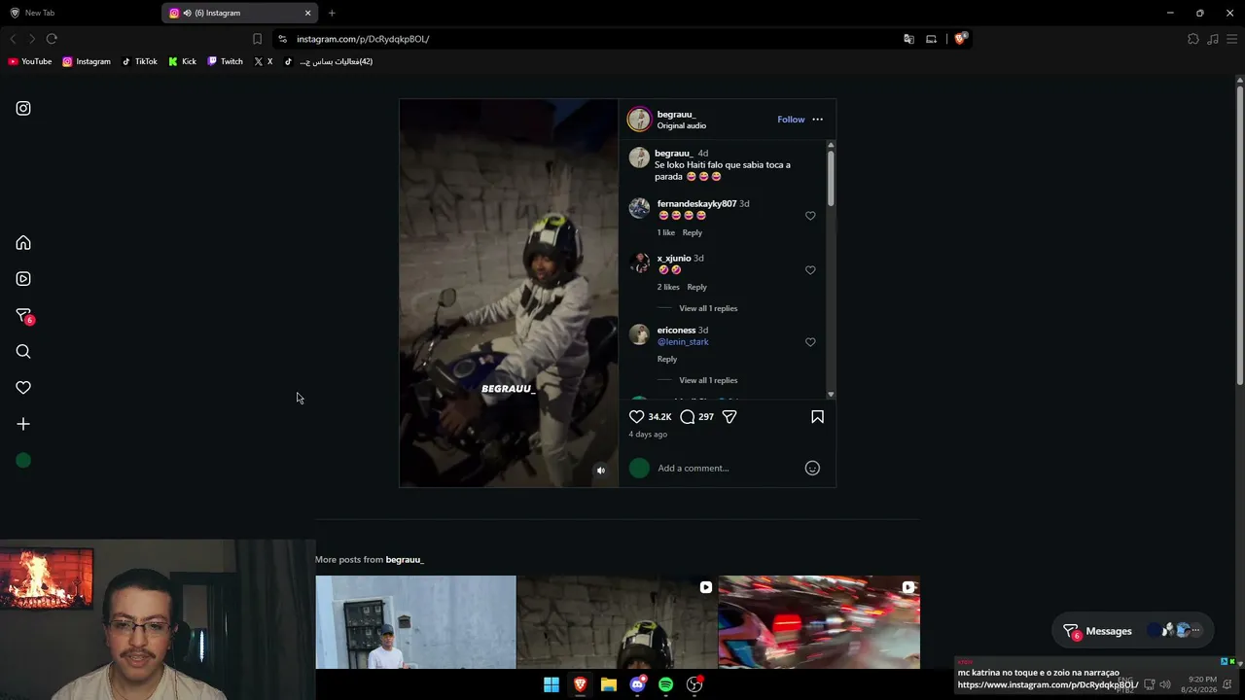Comments scrollbar: click the up arrow
This screenshot has height=700, width=1245.
[x=831, y=145]
